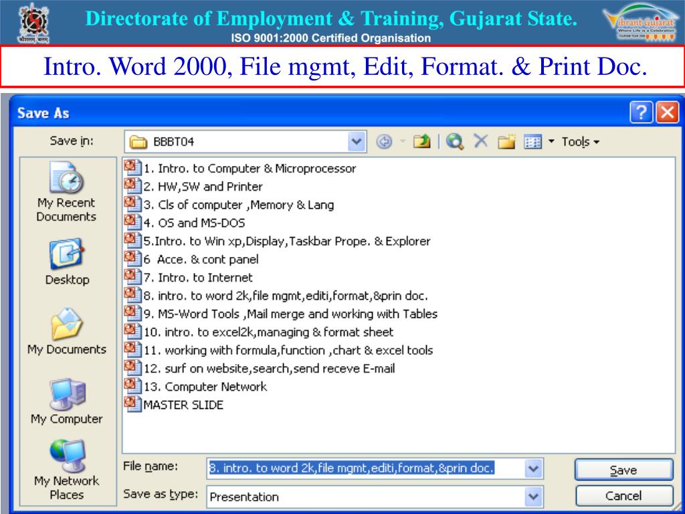Image resolution: width=685 pixels, height=514 pixels.
Task: Expand the Save as type dropdown
Action: point(533,497)
